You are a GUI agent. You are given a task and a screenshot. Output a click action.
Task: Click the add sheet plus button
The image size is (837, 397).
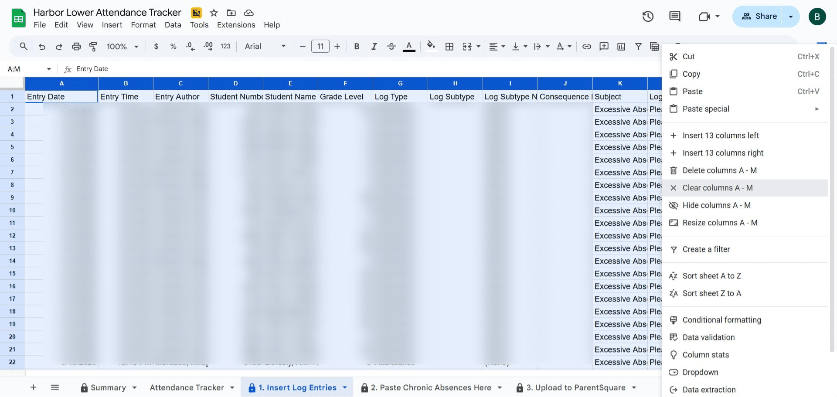pyautogui.click(x=33, y=387)
